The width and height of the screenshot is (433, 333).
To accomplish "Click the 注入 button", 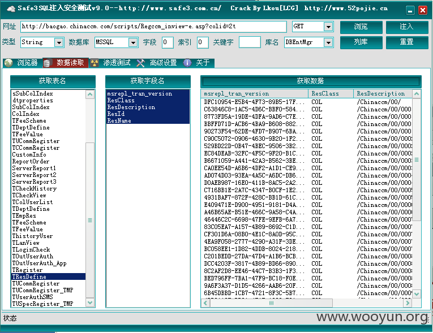I will (407, 27).
